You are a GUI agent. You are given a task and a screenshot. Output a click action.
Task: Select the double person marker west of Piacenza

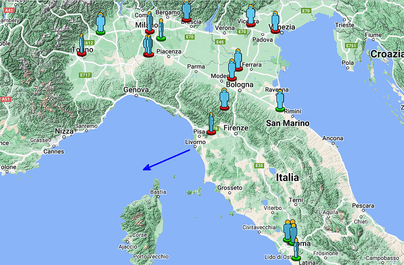[148, 46]
